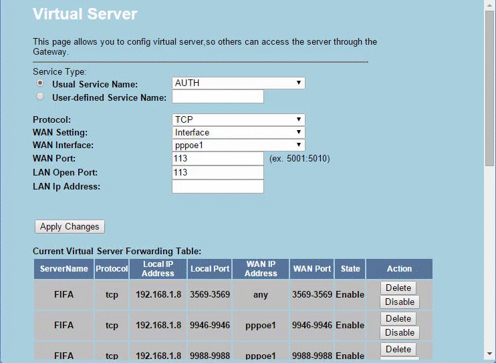This screenshot has height=363, width=496.
Task: Open the Protocol dropdown showing TCP
Action: 239,119
